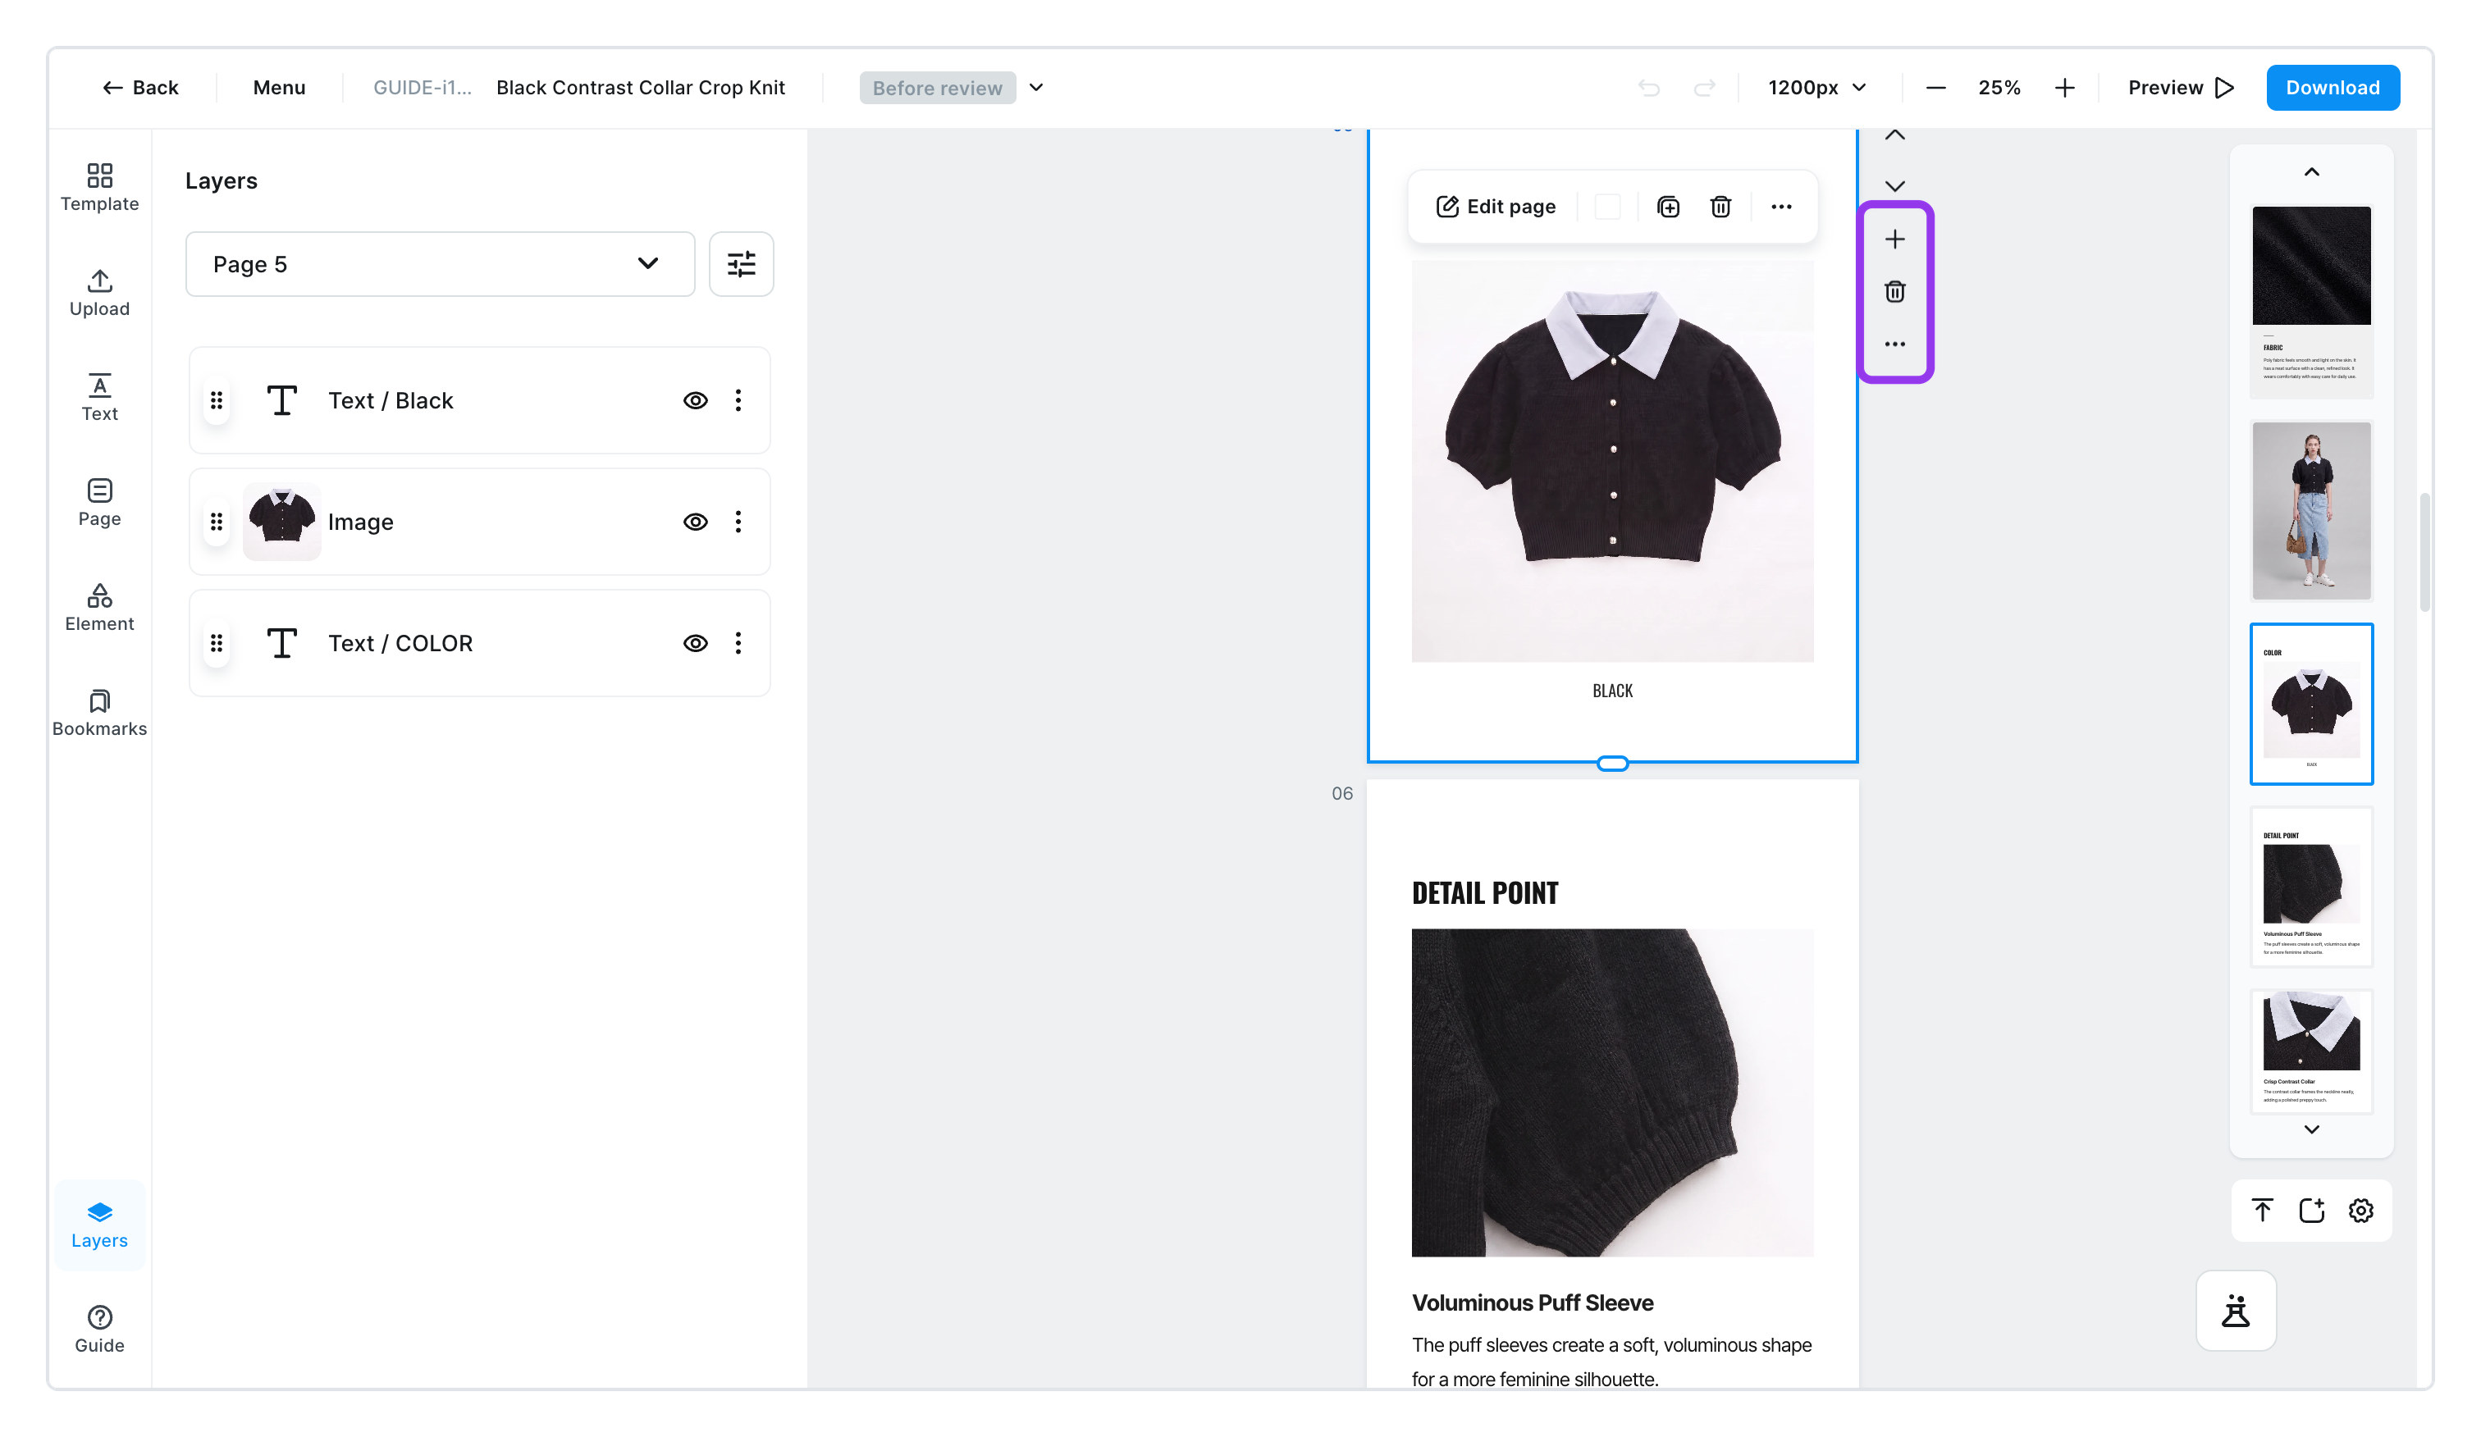Open the AI assistant floating button
2481x1437 pixels.
(x=2235, y=1311)
